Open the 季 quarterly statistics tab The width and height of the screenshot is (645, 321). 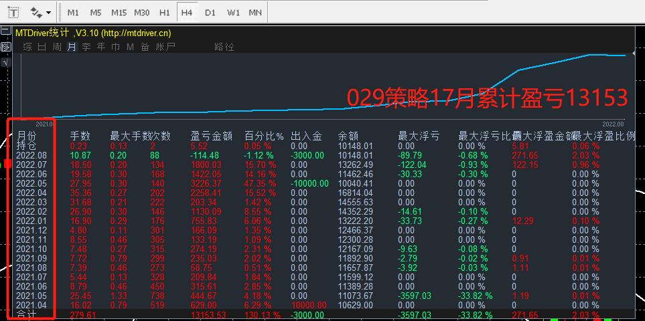pyautogui.click(x=86, y=47)
